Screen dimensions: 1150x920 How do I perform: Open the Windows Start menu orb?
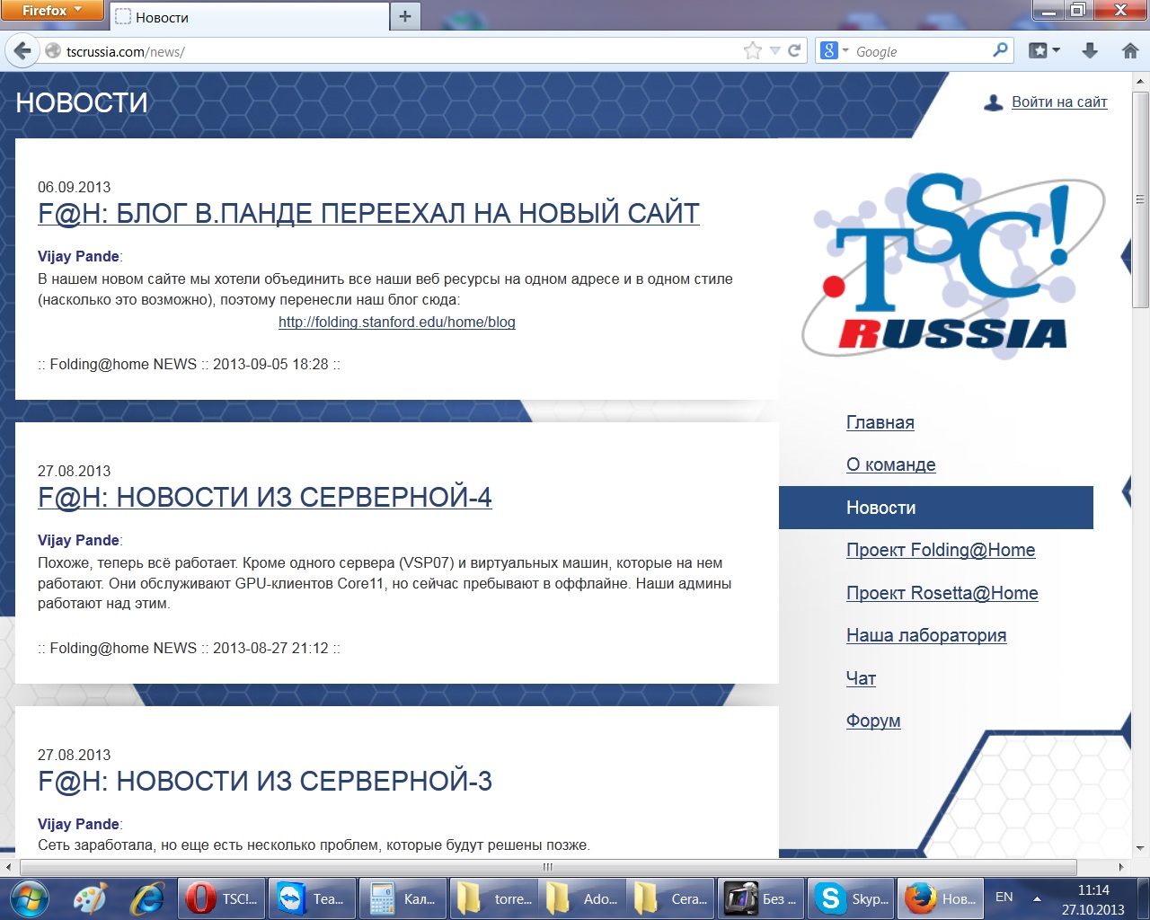point(28,898)
